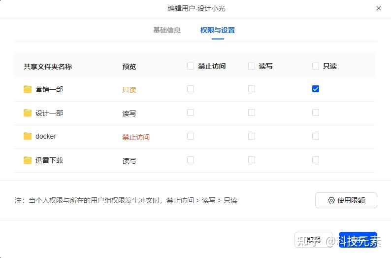Click the docker folder icon
391x258 pixels.
[28, 136]
